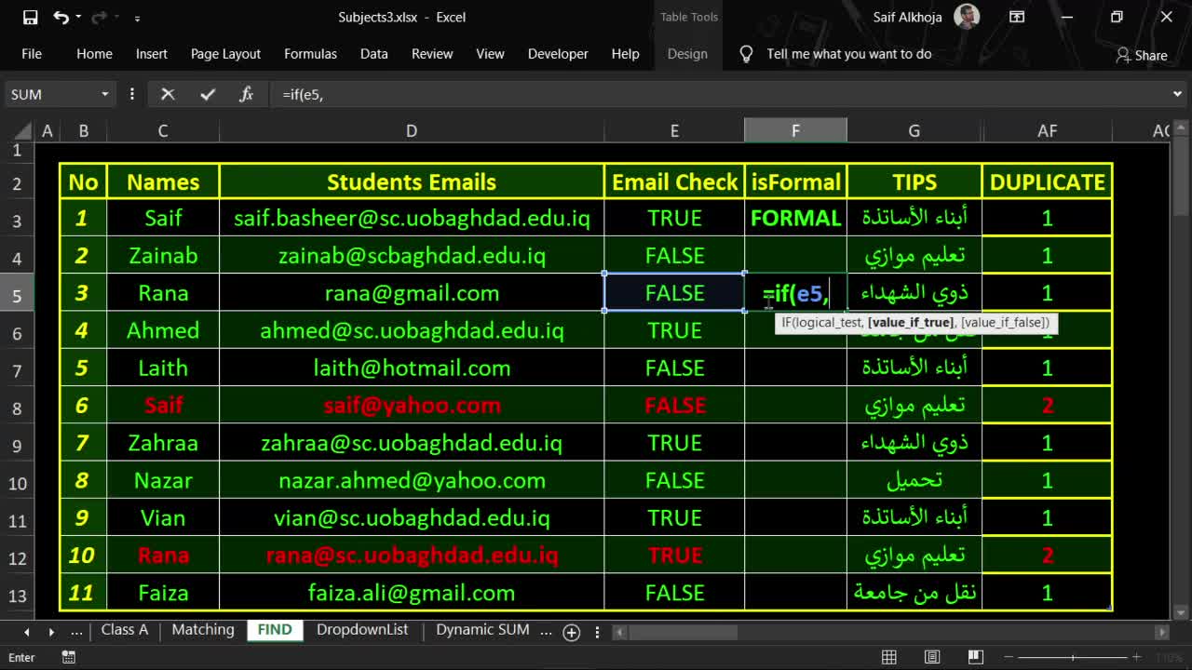Click the Saif Alkhoja account picture
The image size is (1192, 670).
(968, 17)
